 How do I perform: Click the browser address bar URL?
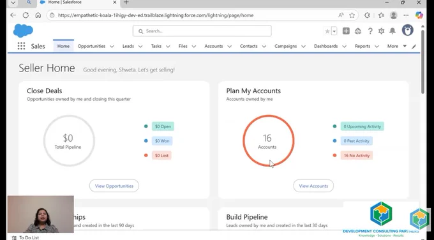156,15
